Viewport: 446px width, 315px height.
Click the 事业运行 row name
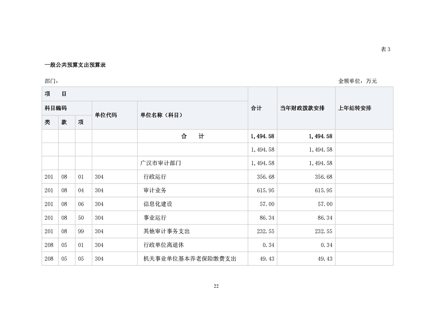click(155, 218)
